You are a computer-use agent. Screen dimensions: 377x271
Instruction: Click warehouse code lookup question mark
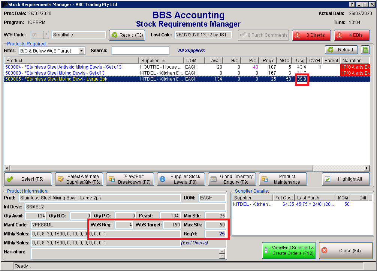46,35
